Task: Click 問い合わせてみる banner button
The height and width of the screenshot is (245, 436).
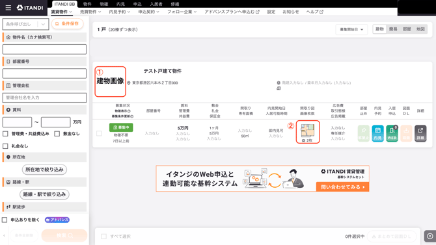Action: tap(342, 187)
